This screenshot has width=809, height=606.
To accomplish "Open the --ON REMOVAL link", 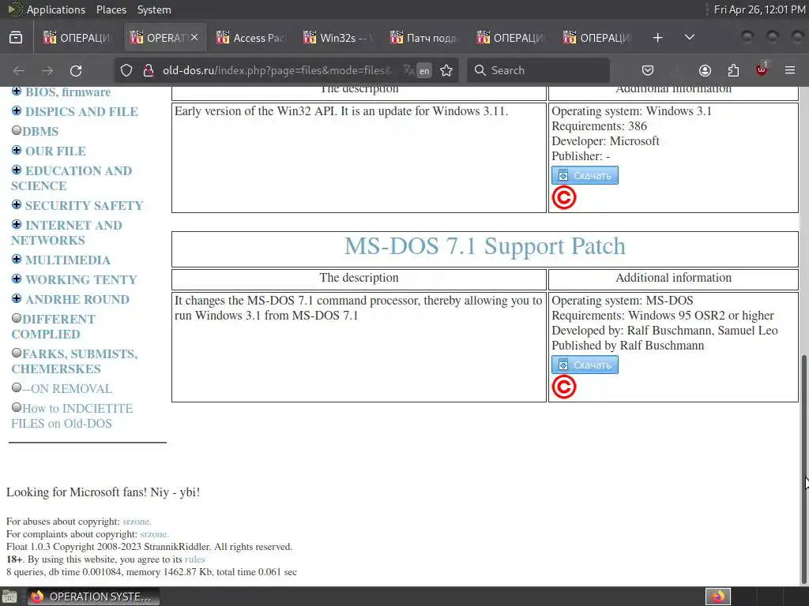I will click(x=67, y=388).
